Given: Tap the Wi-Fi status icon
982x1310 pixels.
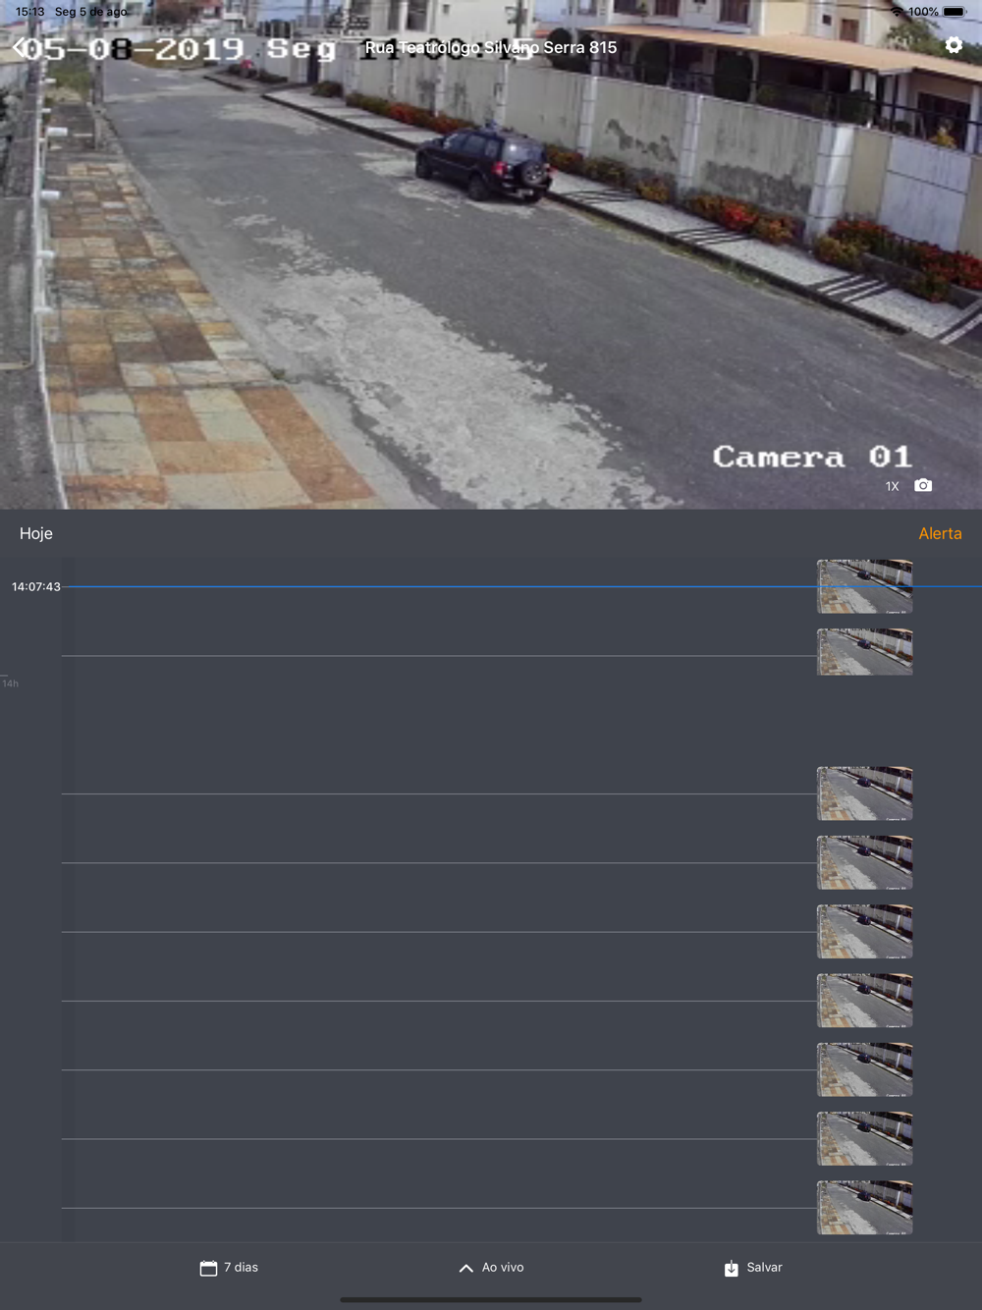Looking at the screenshot, I should (x=897, y=12).
